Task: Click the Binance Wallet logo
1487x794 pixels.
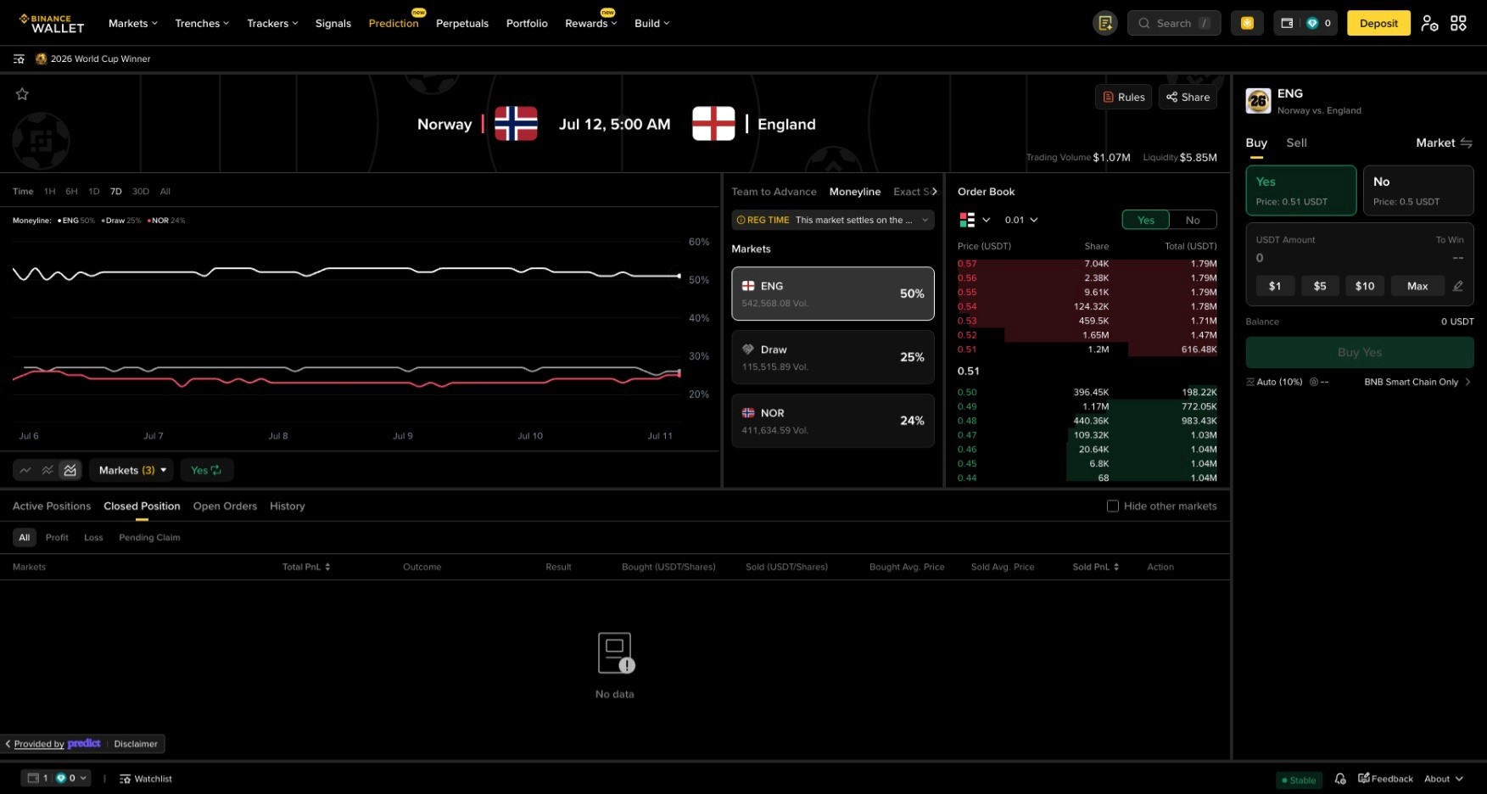Action: [52, 23]
